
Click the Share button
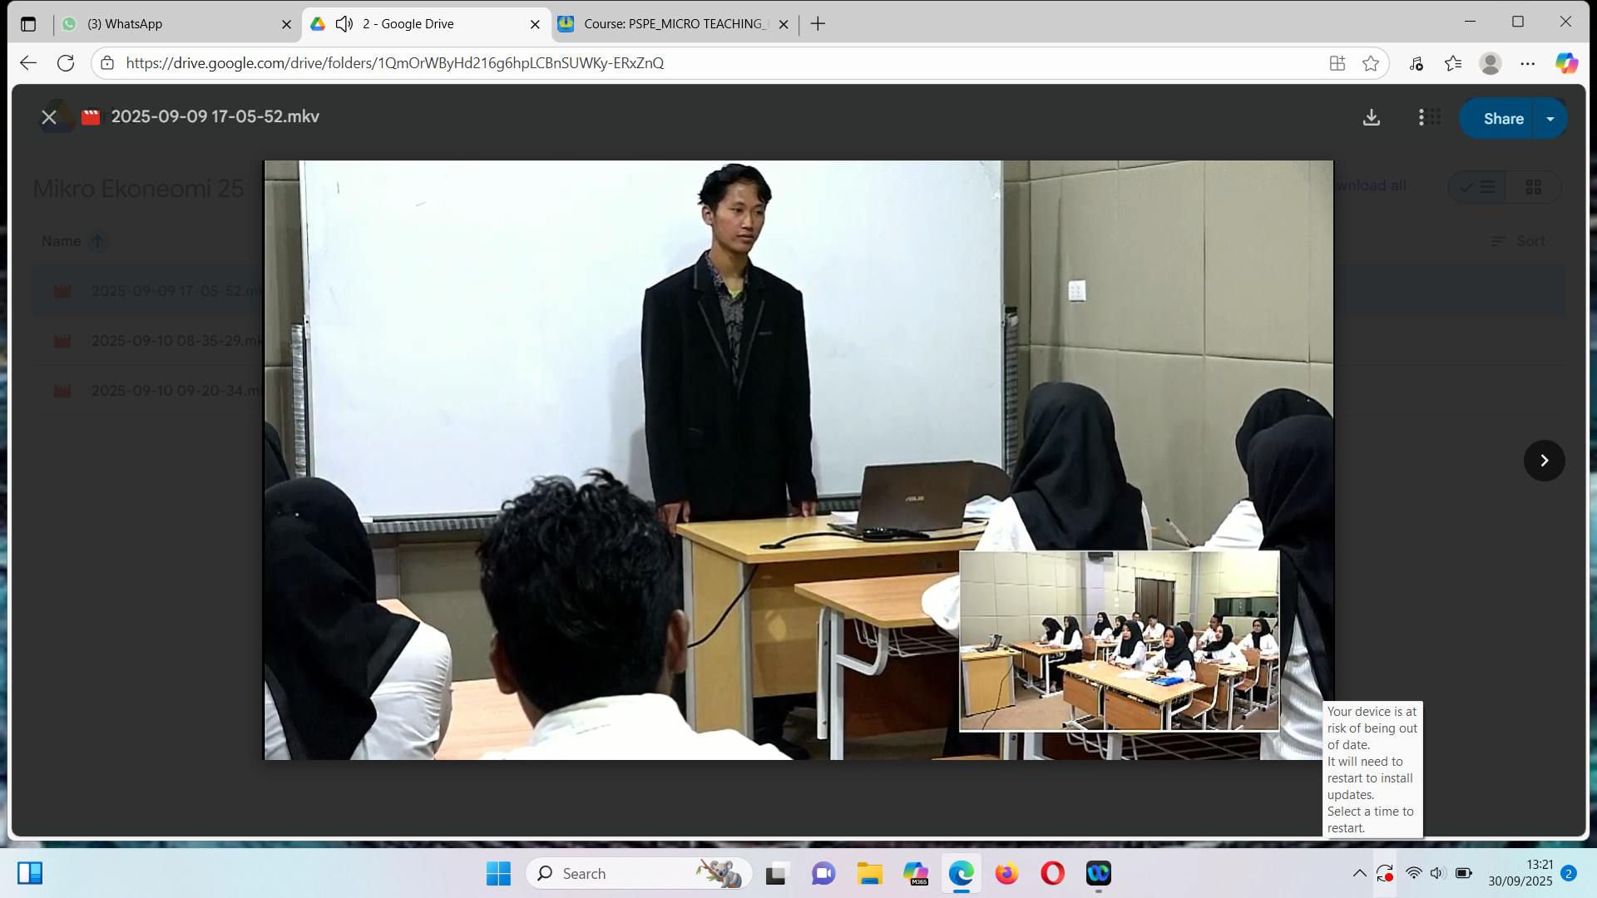1502,119
